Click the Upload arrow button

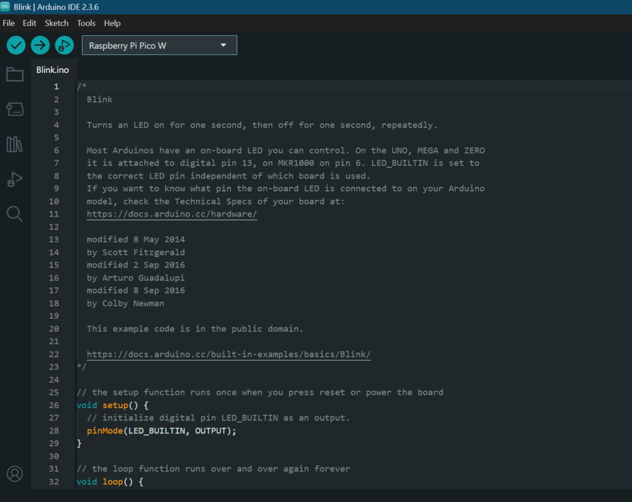pos(40,45)
